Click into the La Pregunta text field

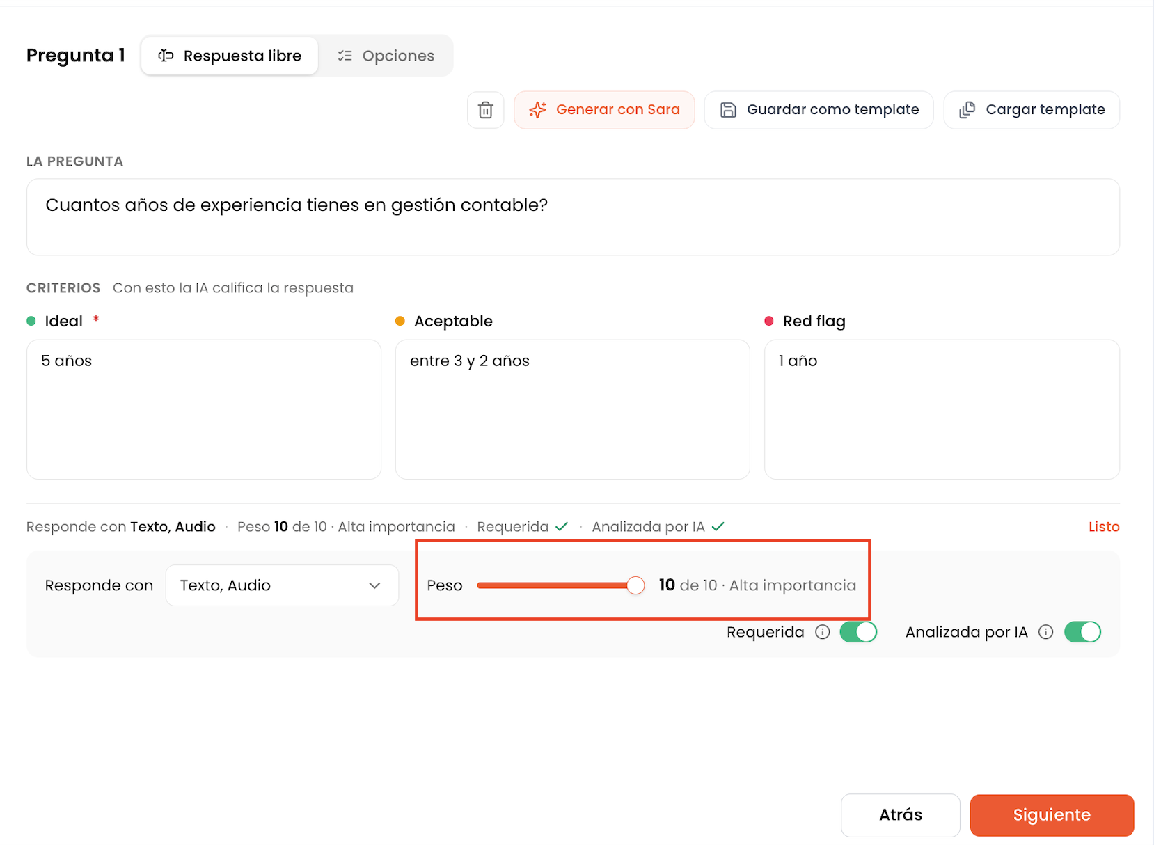pyautogui.click(x=573, y=217)
